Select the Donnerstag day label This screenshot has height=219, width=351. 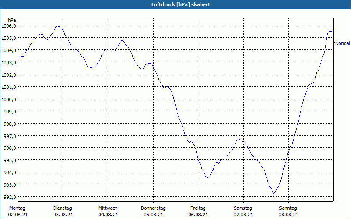click(x=153, y=208)
